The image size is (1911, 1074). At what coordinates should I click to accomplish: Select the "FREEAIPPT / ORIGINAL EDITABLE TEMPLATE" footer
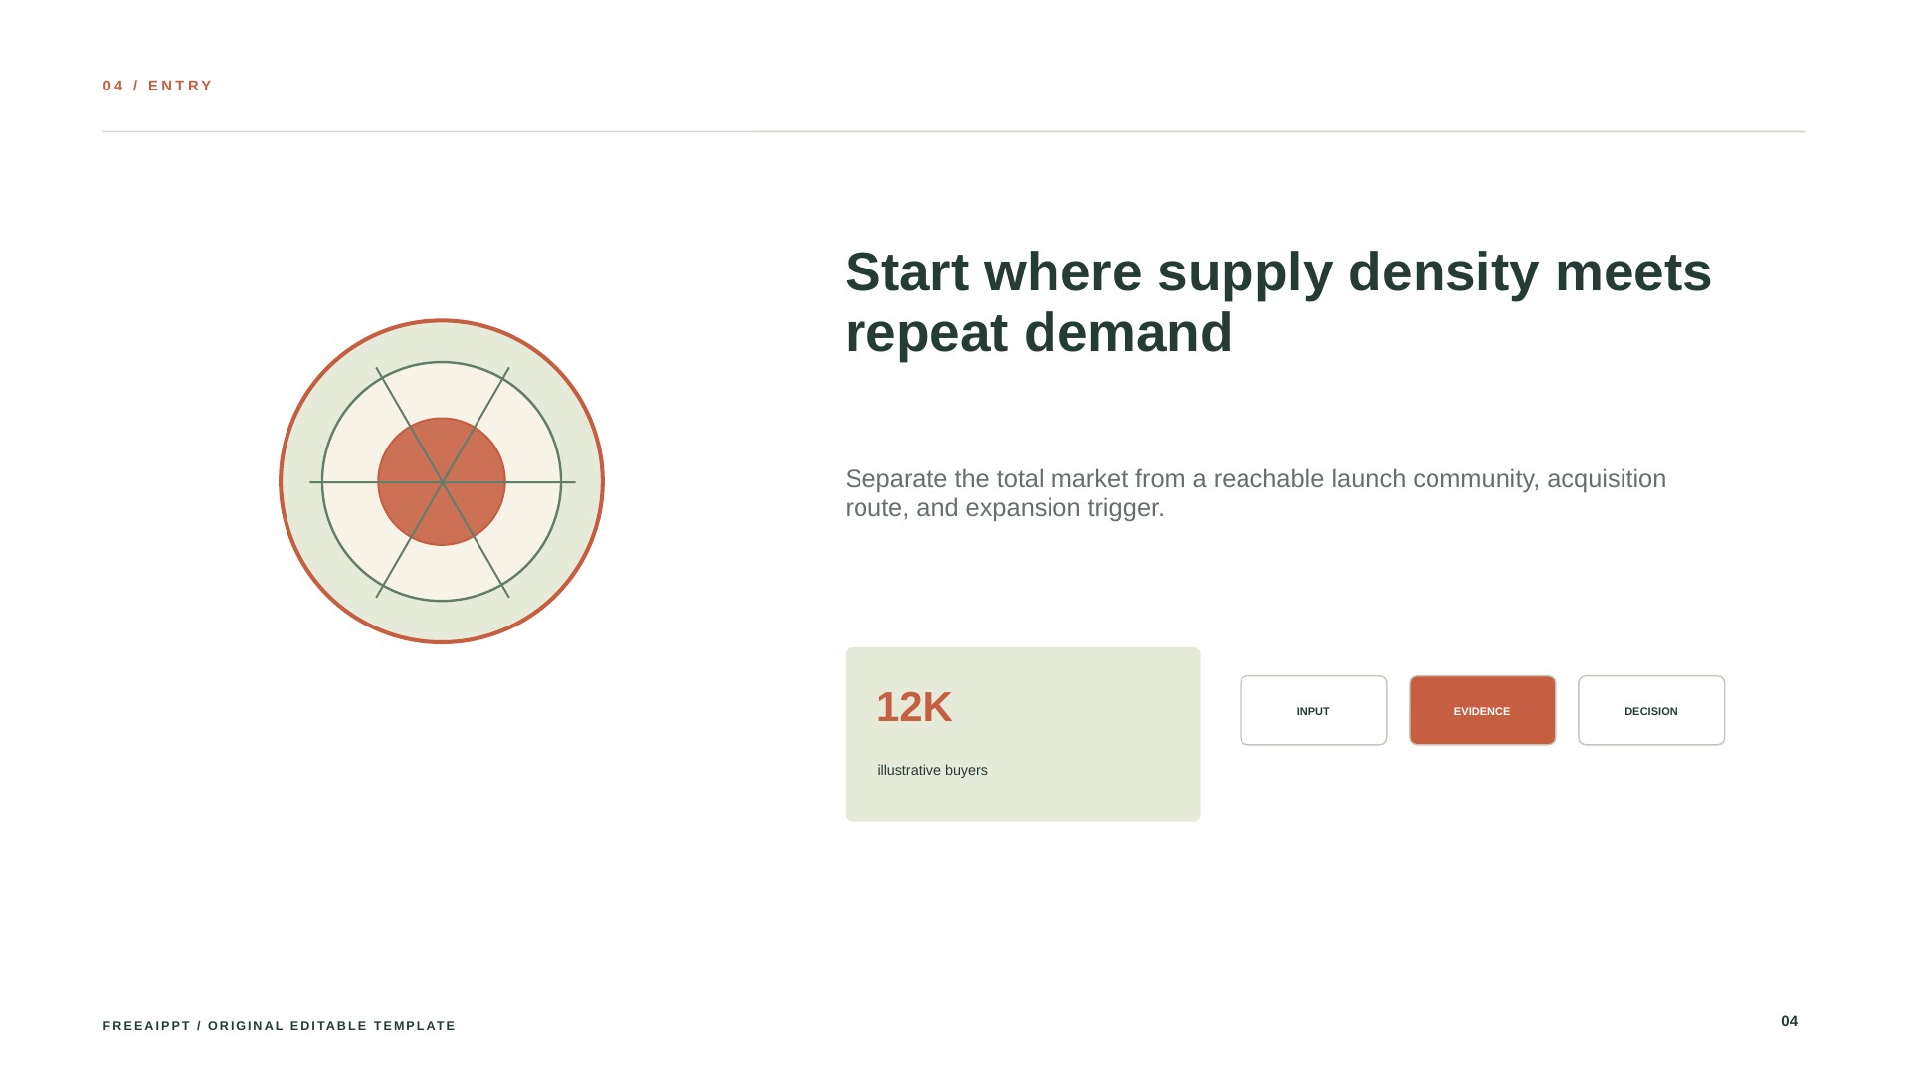(280, 1025)
